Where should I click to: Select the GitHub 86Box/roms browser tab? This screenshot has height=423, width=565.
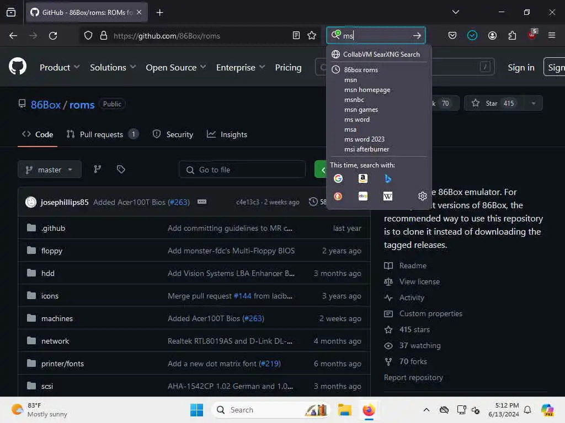[87, 13]
